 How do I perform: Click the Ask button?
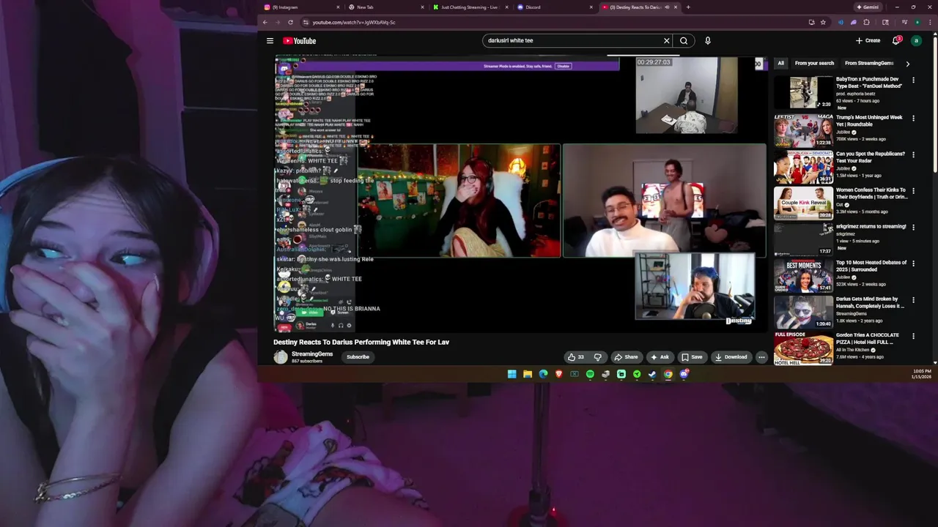[x=660, y=357]
